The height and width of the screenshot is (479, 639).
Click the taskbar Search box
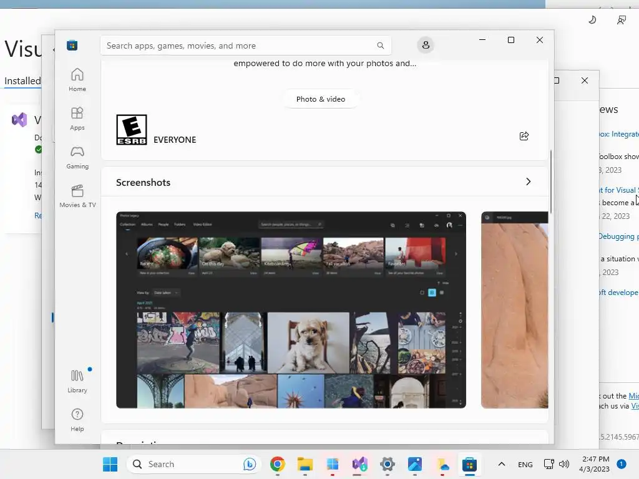pyautogui.click(x=194, y=464)
